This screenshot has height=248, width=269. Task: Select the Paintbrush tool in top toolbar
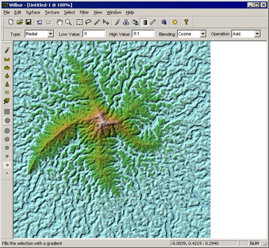tap(117, 22)
